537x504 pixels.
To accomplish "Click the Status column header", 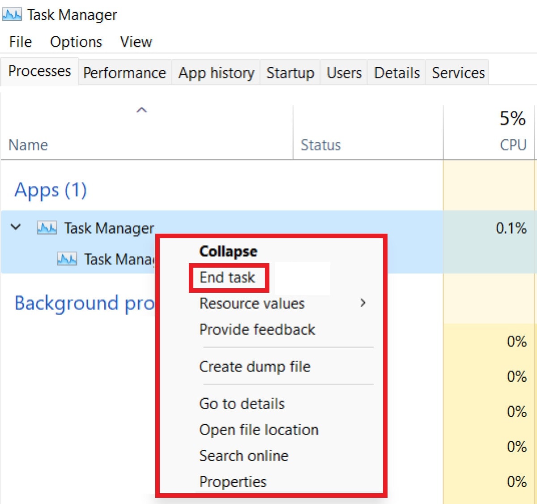I will pyautogui.click(x=320, y=145).
